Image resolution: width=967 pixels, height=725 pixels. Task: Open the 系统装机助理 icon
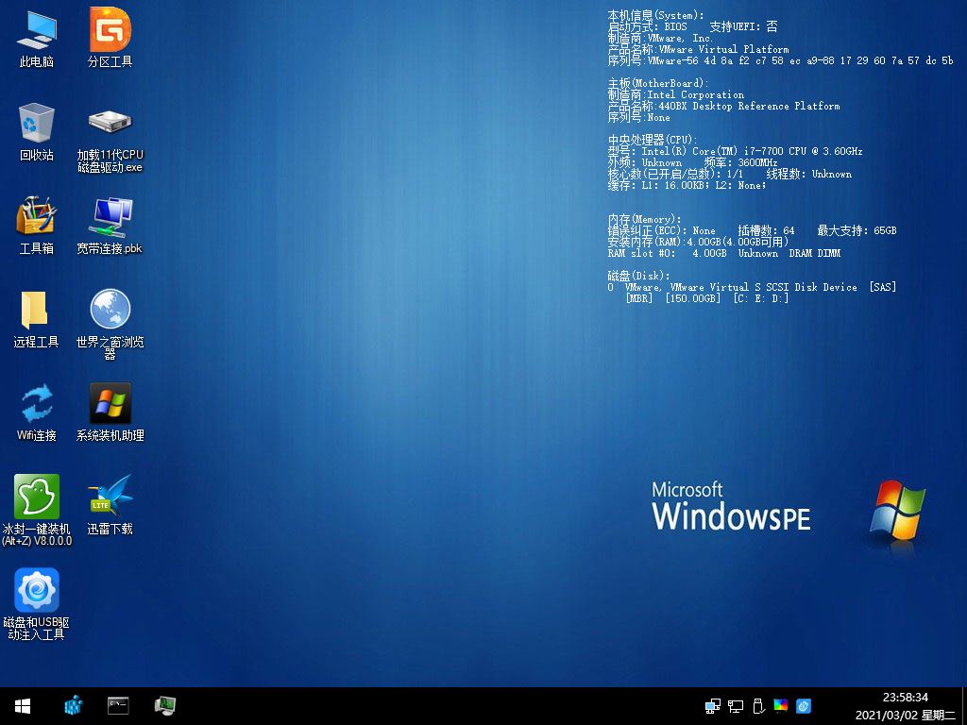point(110,412)
